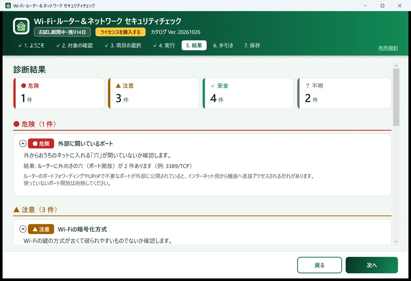Image resolution: width=411 pixels, height=281 pixels.
Task: Minimize the window
Action: (x=365, y=6)
